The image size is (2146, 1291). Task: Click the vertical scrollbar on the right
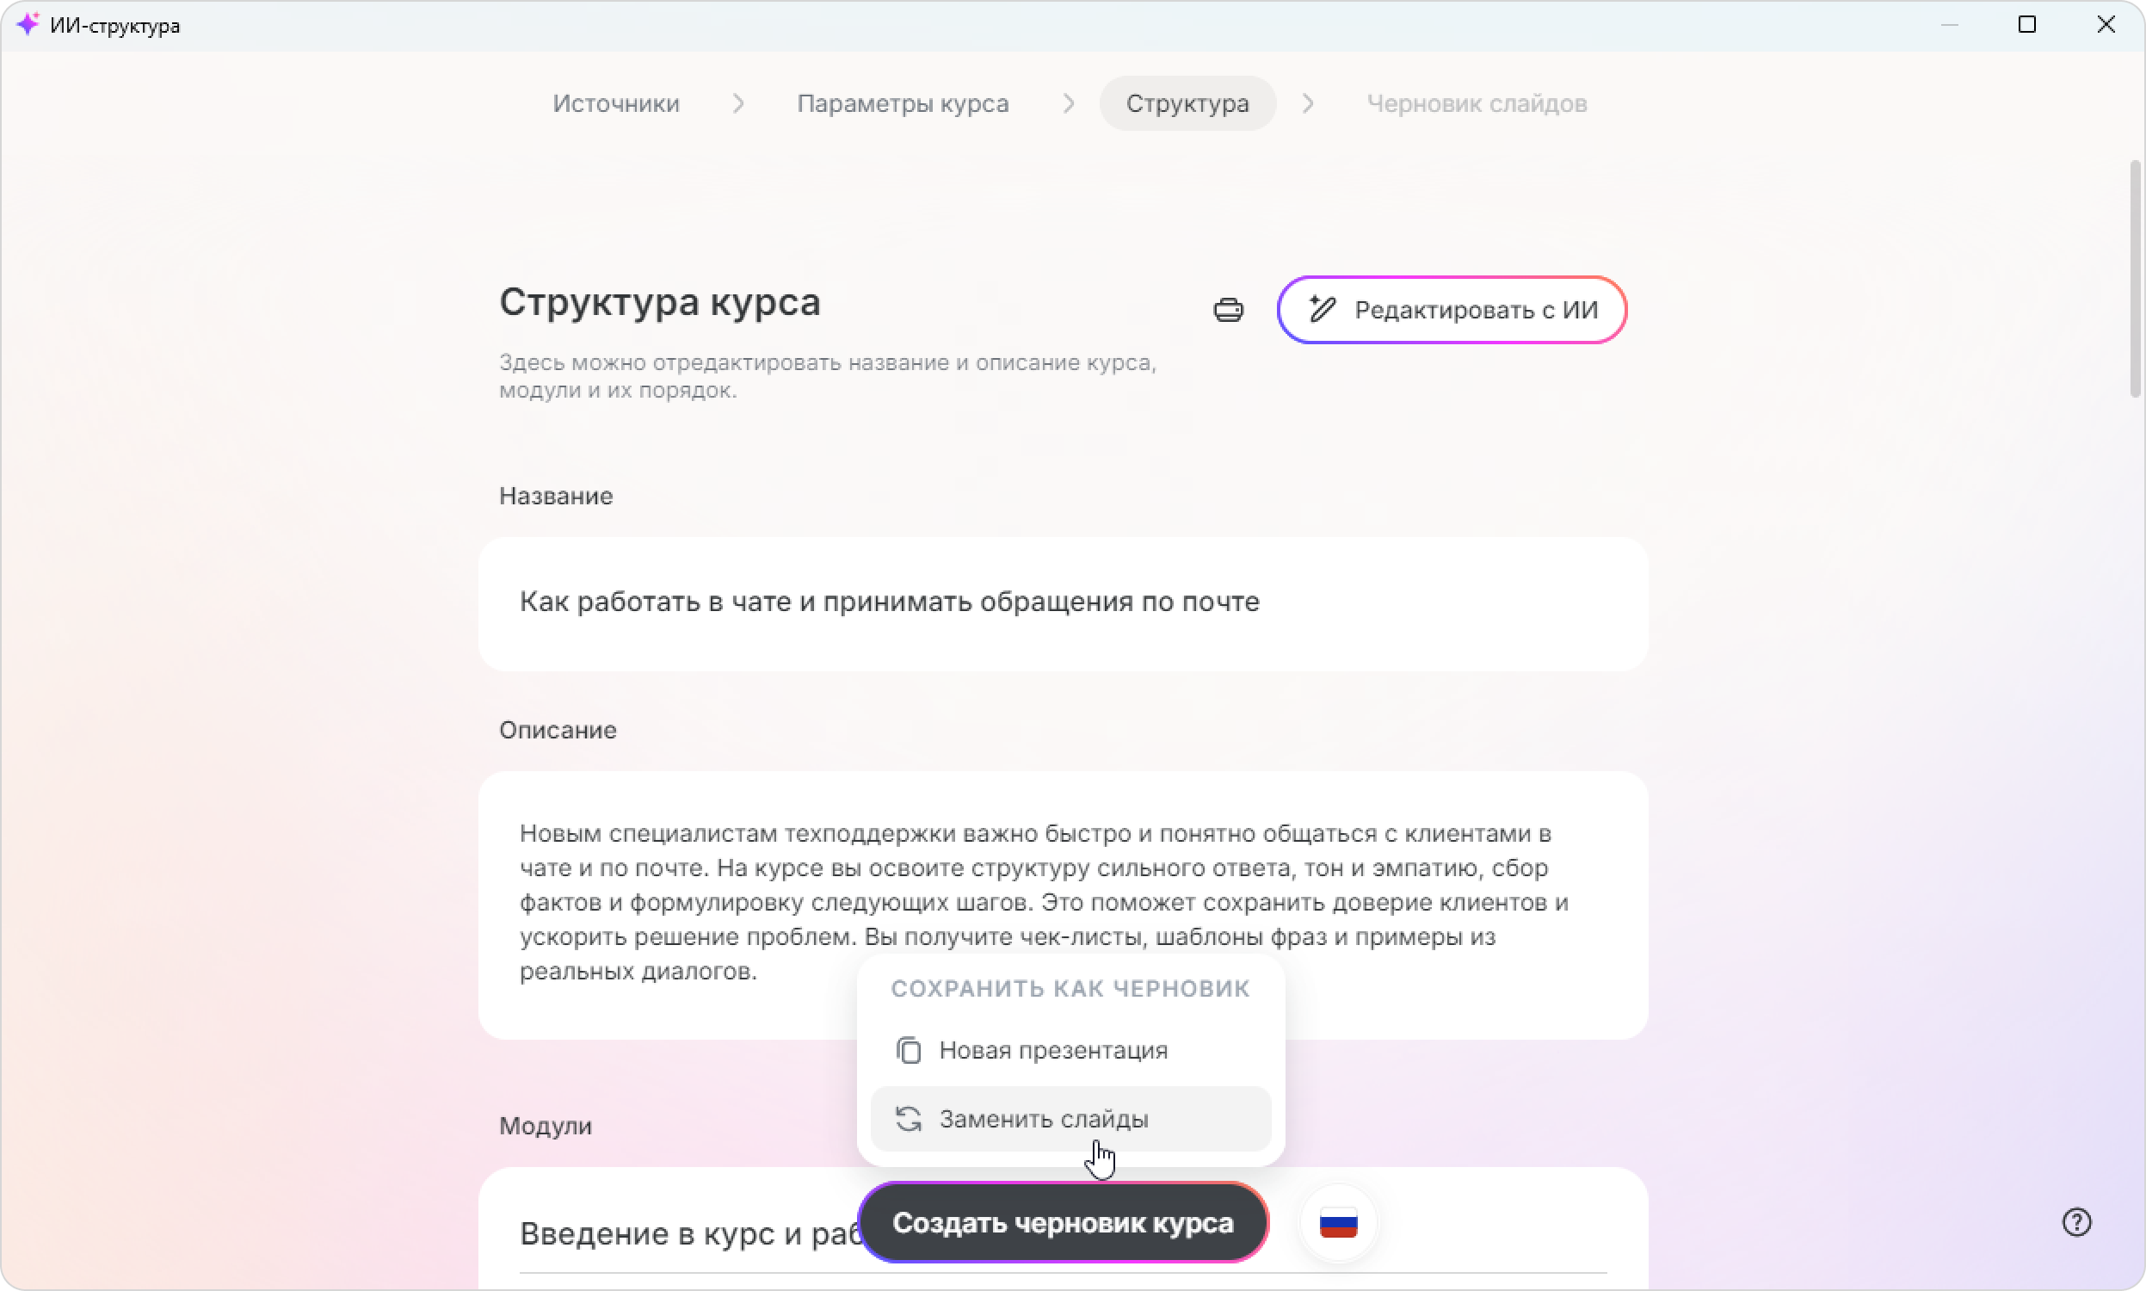click(x=2135, y=278)
